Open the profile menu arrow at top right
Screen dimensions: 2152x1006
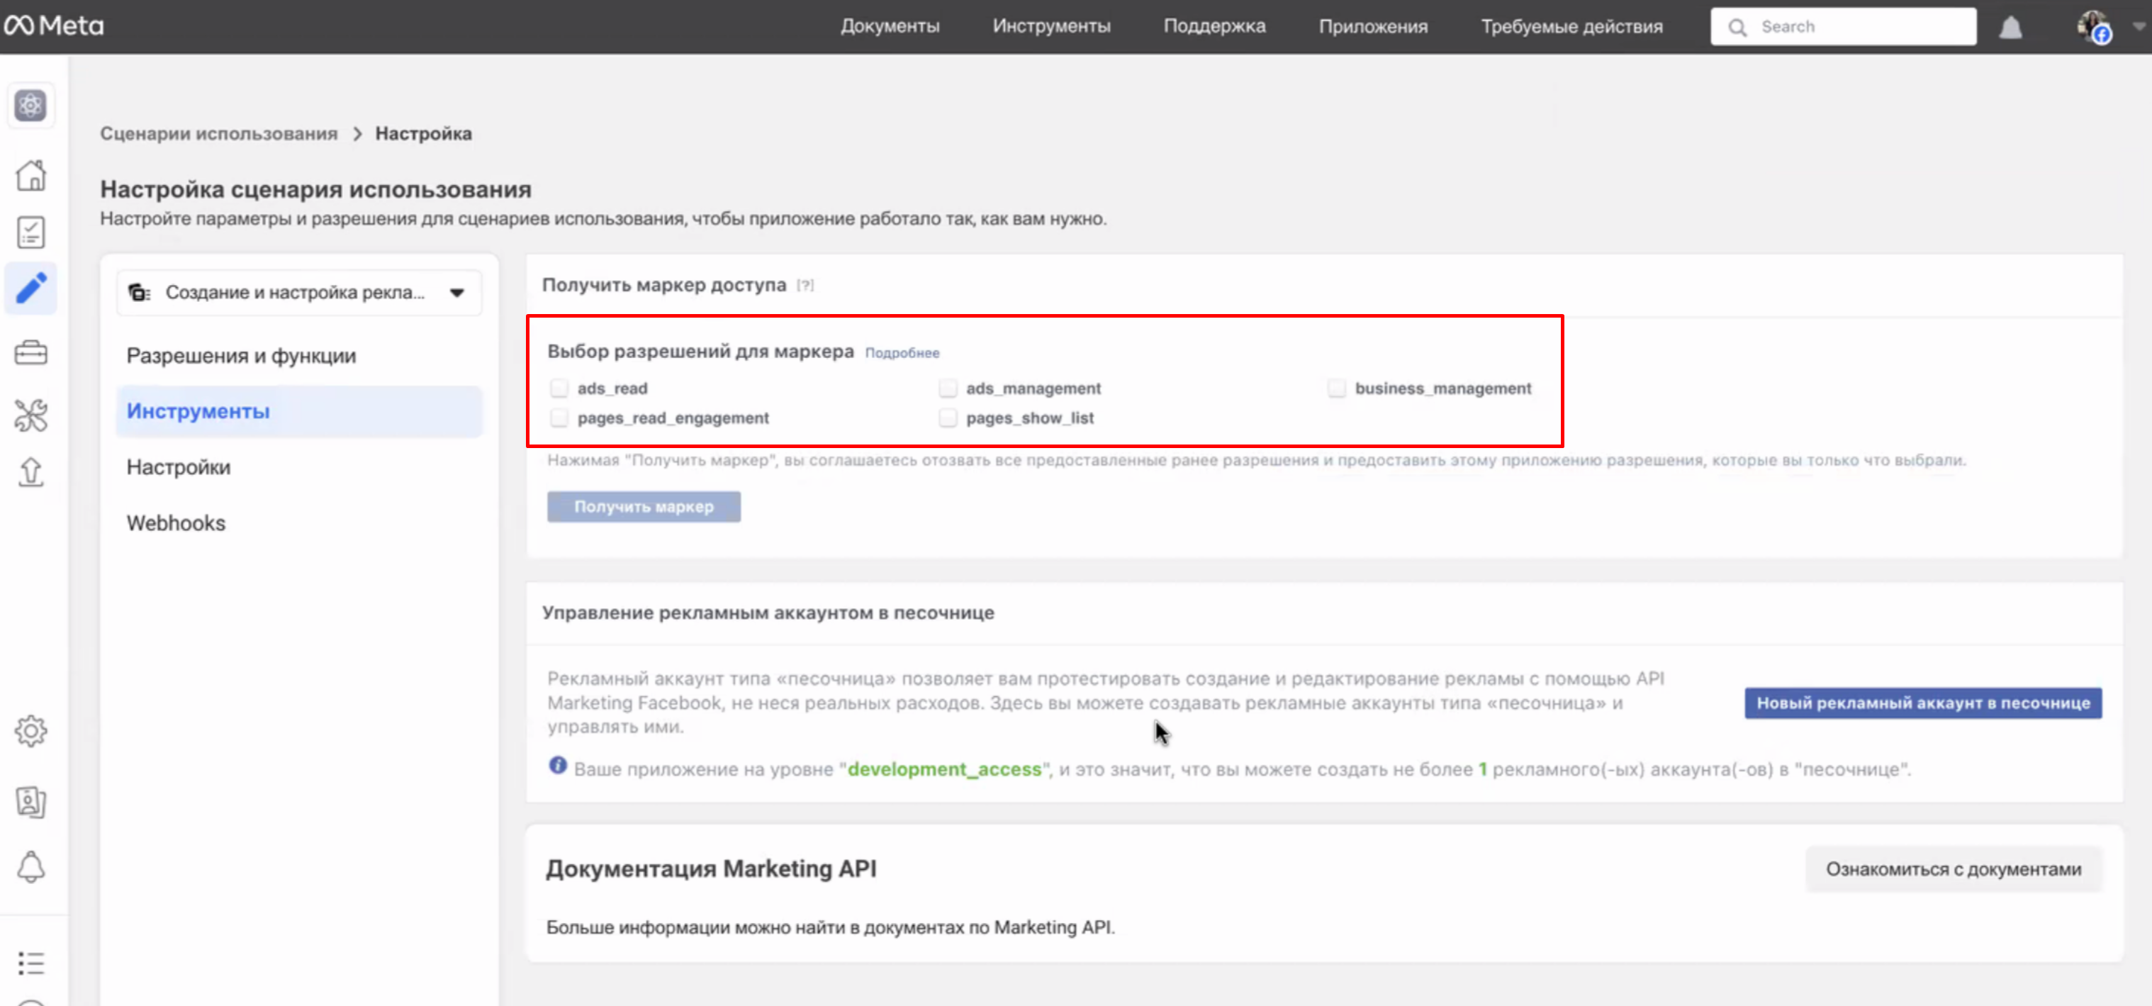pyautogui.click(x=2139, y=27)
